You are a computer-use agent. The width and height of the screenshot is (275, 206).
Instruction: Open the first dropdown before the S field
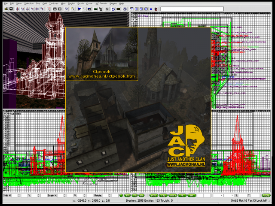click(x=218, y=196)
